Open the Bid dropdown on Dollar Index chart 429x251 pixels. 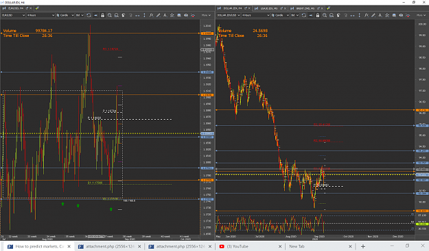pos(294,15)
